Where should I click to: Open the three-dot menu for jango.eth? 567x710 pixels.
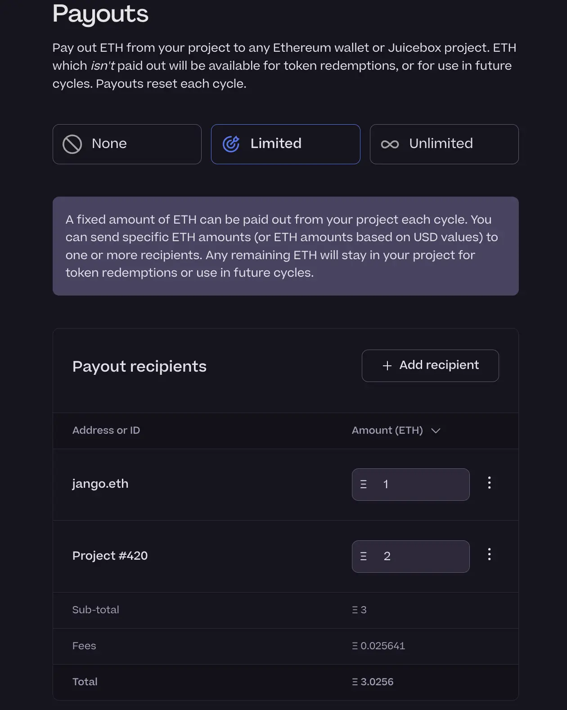tap(489, 484)
